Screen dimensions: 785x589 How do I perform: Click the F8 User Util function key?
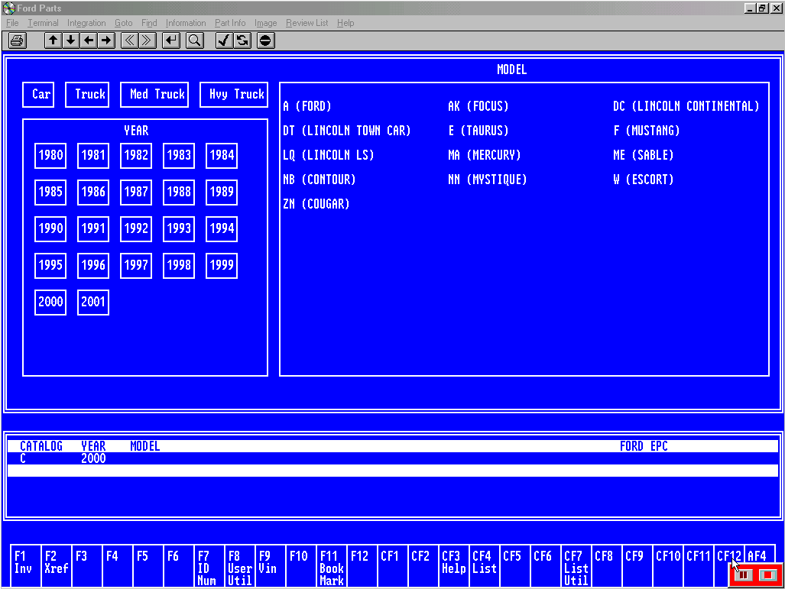click(x=239, y=566)
